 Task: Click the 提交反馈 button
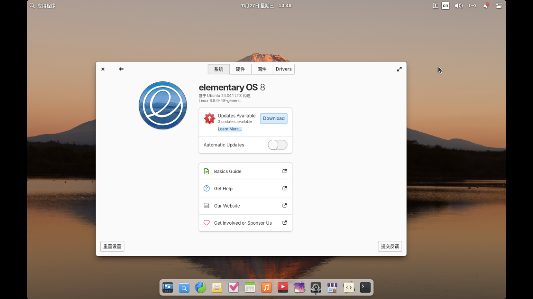coord(390,246)
